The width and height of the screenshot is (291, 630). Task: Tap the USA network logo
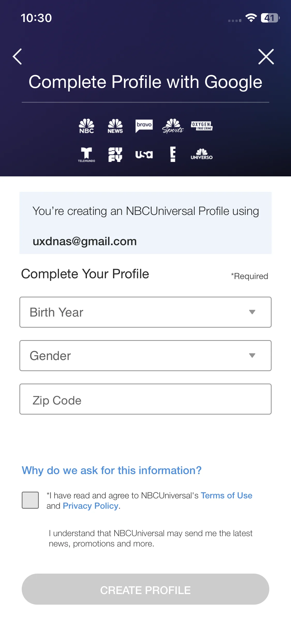point(144,155)
